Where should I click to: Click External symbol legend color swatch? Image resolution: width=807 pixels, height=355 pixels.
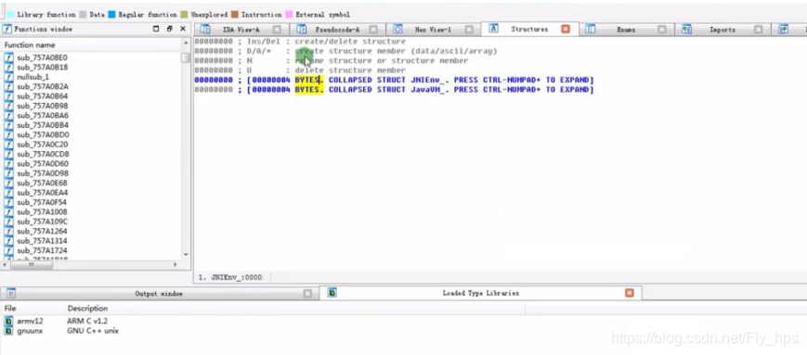tap(289, 15)
